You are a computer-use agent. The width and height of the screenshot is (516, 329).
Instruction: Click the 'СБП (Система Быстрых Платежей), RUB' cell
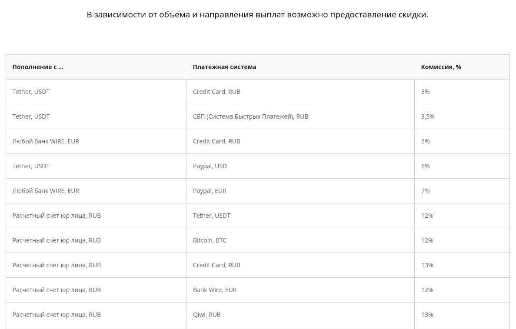(x=250, y=116)
